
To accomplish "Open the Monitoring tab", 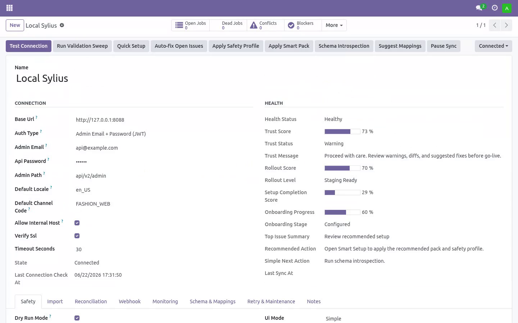I will coord(165,301).
